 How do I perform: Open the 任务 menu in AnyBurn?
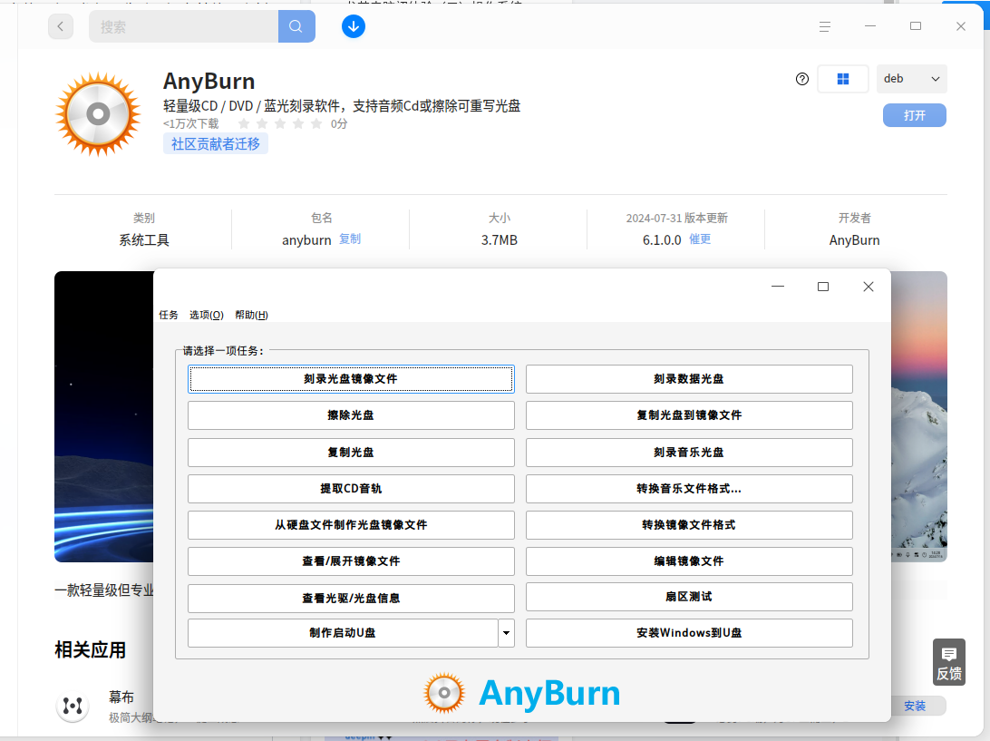tap(169, 315)
